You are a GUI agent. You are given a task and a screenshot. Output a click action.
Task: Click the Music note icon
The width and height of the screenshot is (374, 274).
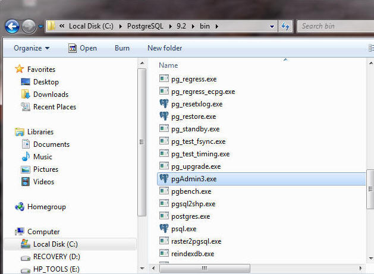[x=26, y=156]
